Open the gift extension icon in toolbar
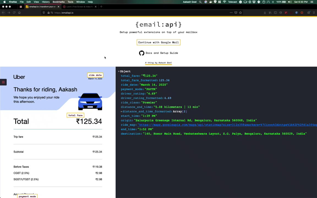The height and width of the screenshot is (198, 317). (x=308, y=13)
